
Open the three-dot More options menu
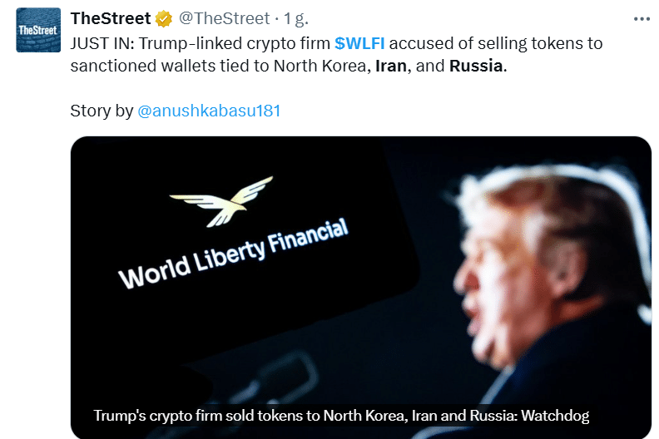(x=641, y=18)
